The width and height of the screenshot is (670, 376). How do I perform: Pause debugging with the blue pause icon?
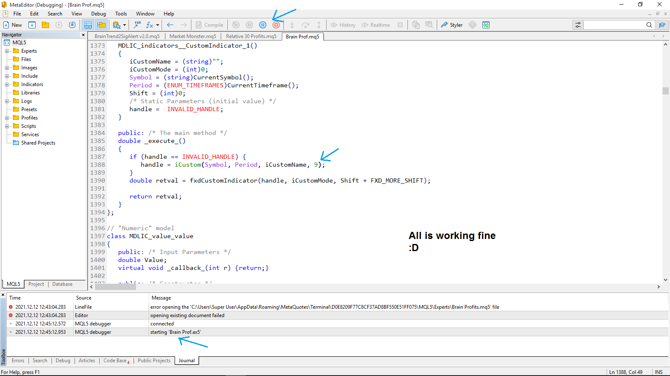(263, 25)
